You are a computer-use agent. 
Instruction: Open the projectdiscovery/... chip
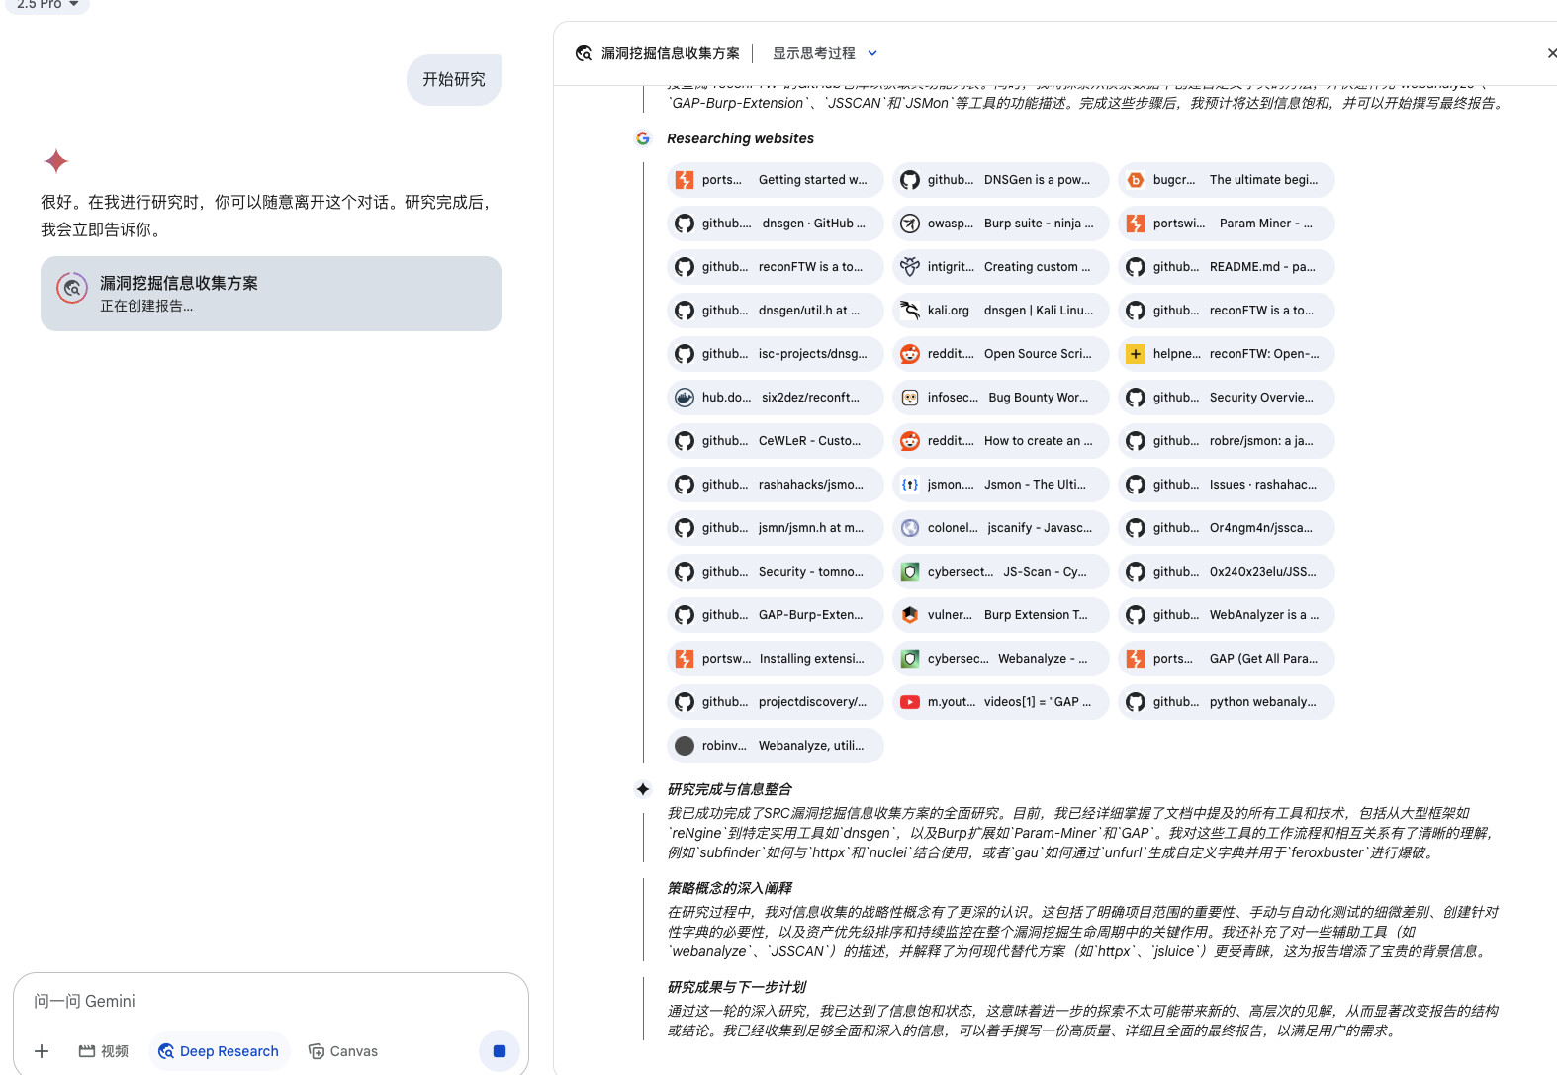775,702
